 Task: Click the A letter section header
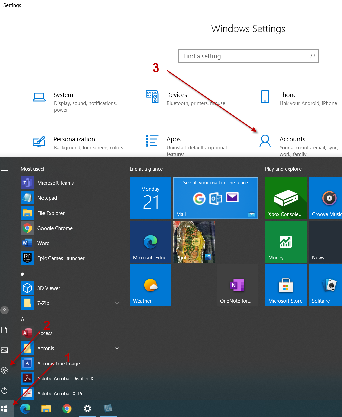pyautogui.click(x=23, y=319)
